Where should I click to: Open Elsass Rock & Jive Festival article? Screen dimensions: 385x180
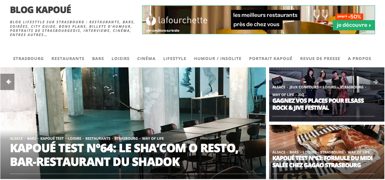pos(318,104)
